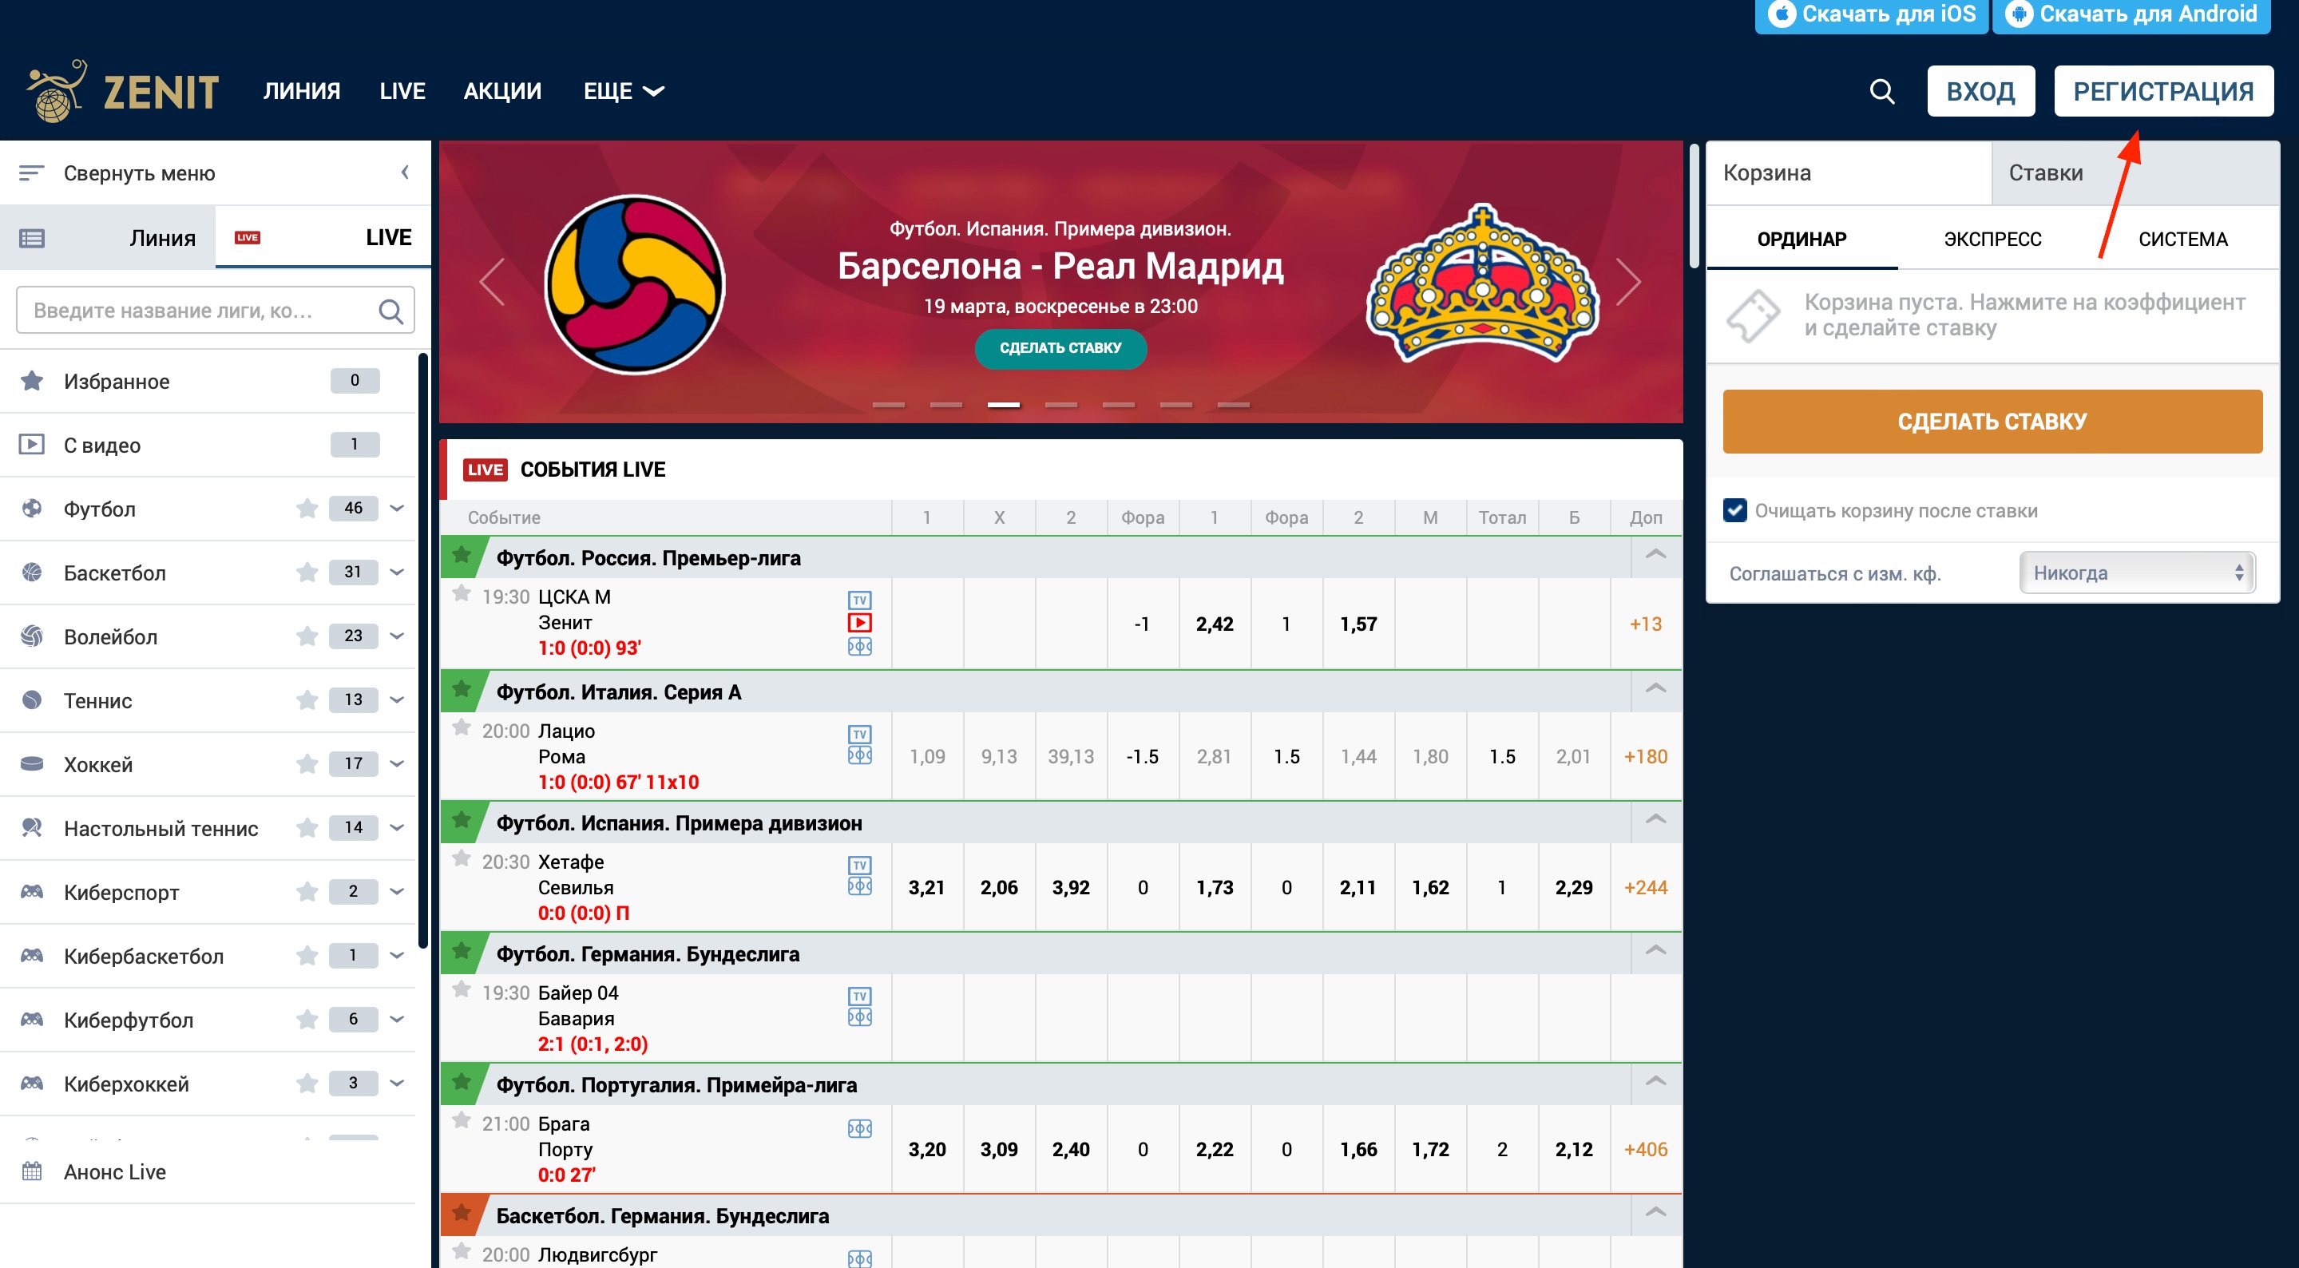Image resolution: width=2299 pixels, height=1268 pixels.
Task: Toggle favorite star for Баскетбол in sidebar
Action: (x=307, y=572)
